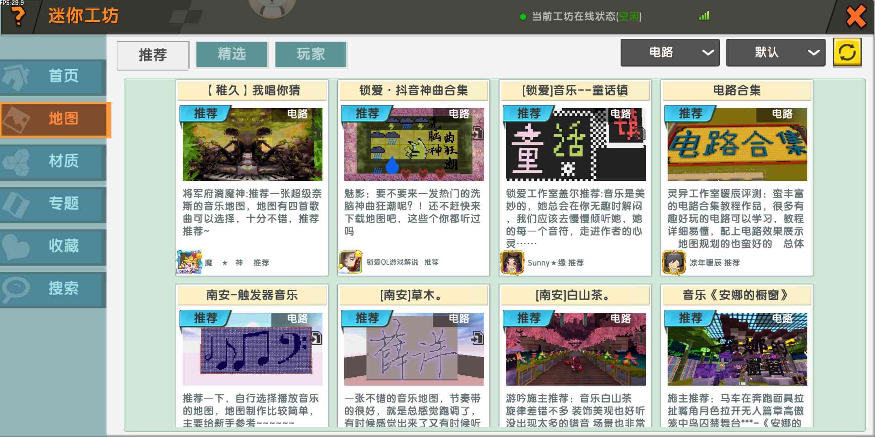Click download icon on 草木 thumbnail
The height and width of the screenshot is (437, 875).
[478, 338]
